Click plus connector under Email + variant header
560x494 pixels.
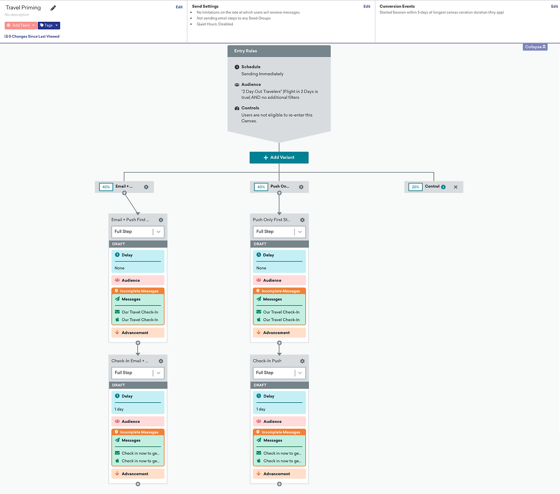point(124,193)
